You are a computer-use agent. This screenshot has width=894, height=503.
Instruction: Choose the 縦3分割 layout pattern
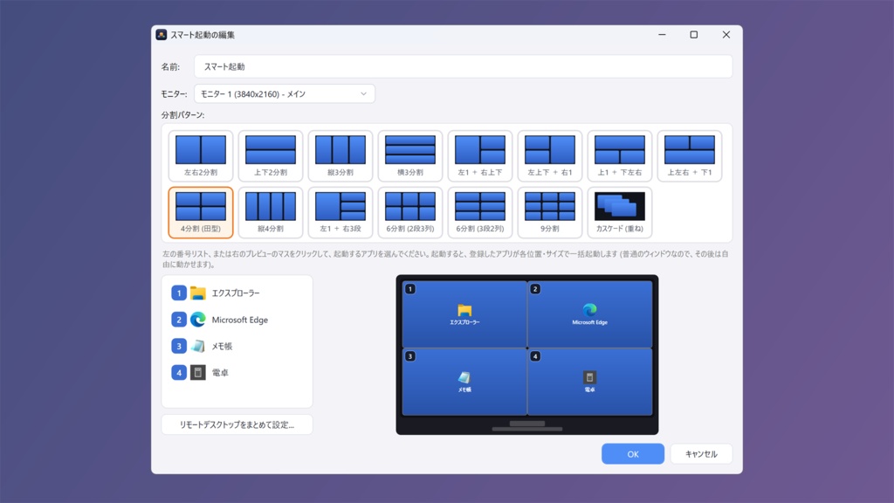pyautogui.click(x=340, y=155)
